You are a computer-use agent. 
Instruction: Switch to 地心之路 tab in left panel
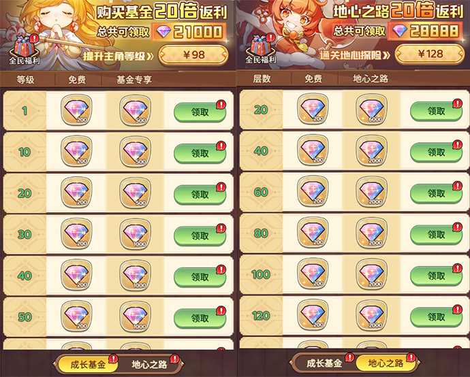tap(149, 365)
